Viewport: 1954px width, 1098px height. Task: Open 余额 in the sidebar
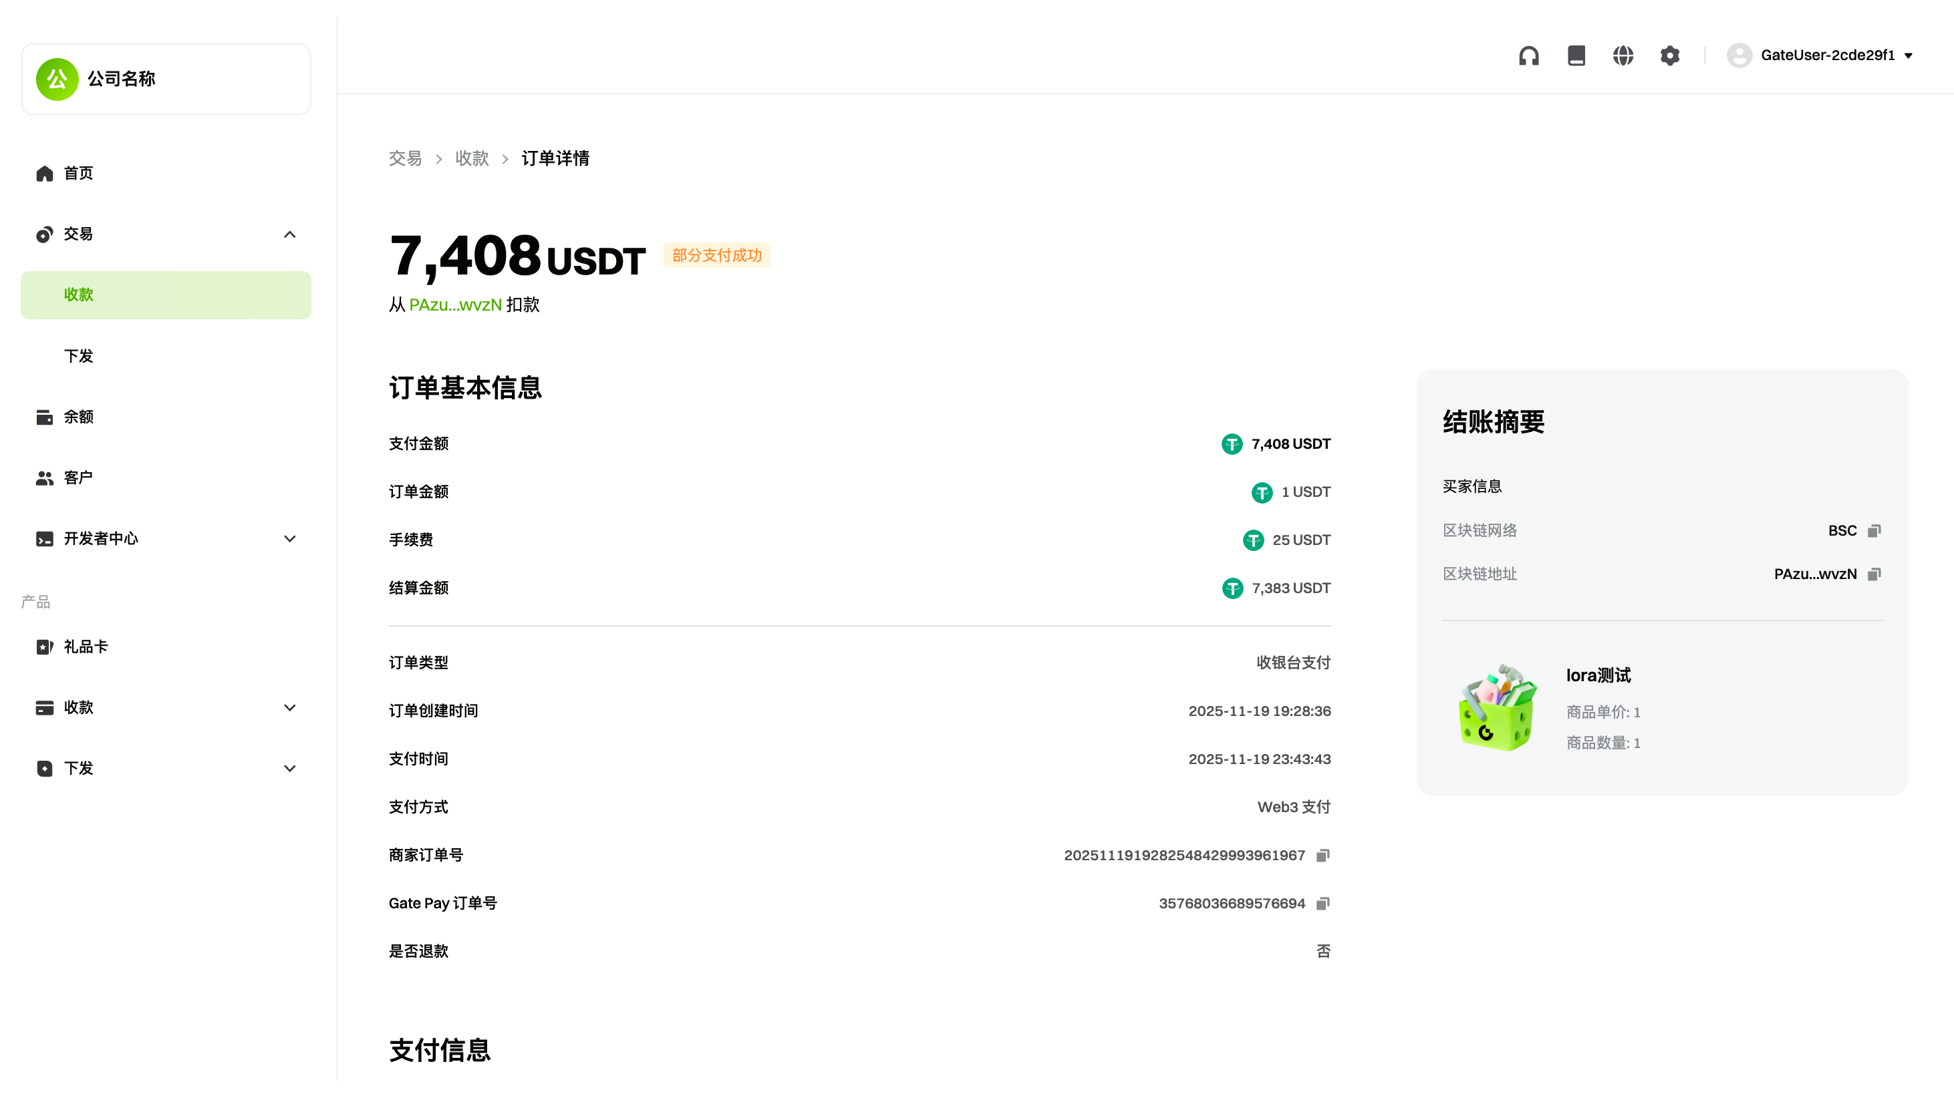(78, 417)
